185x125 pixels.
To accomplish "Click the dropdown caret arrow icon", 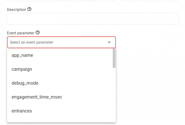I will [x=109, y=42].
